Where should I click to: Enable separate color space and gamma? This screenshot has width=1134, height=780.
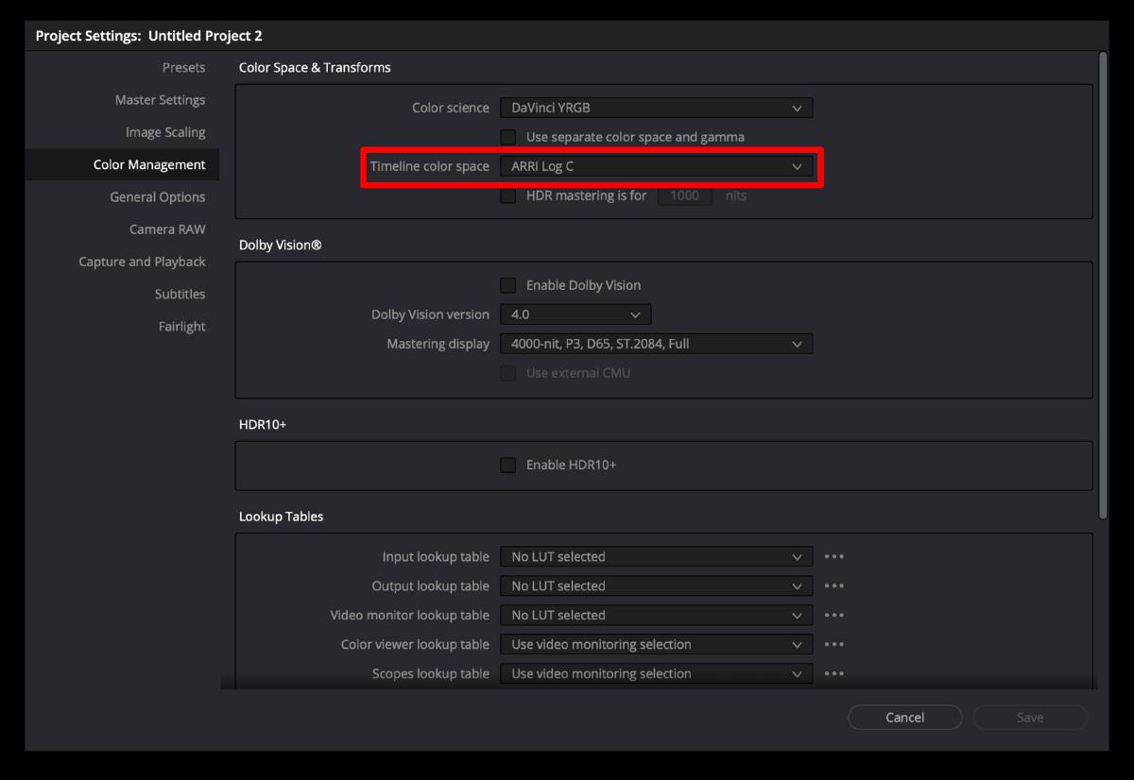[507, 136]
